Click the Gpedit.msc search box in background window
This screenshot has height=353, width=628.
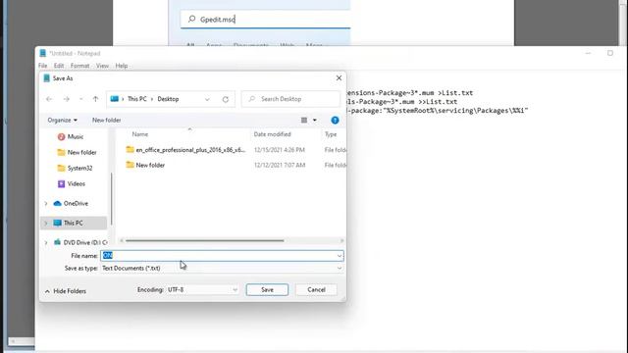(265, 20)
